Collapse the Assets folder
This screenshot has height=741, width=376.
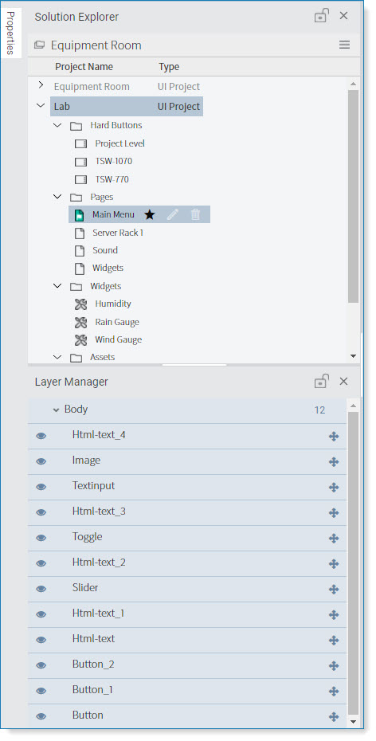(57, 357)
